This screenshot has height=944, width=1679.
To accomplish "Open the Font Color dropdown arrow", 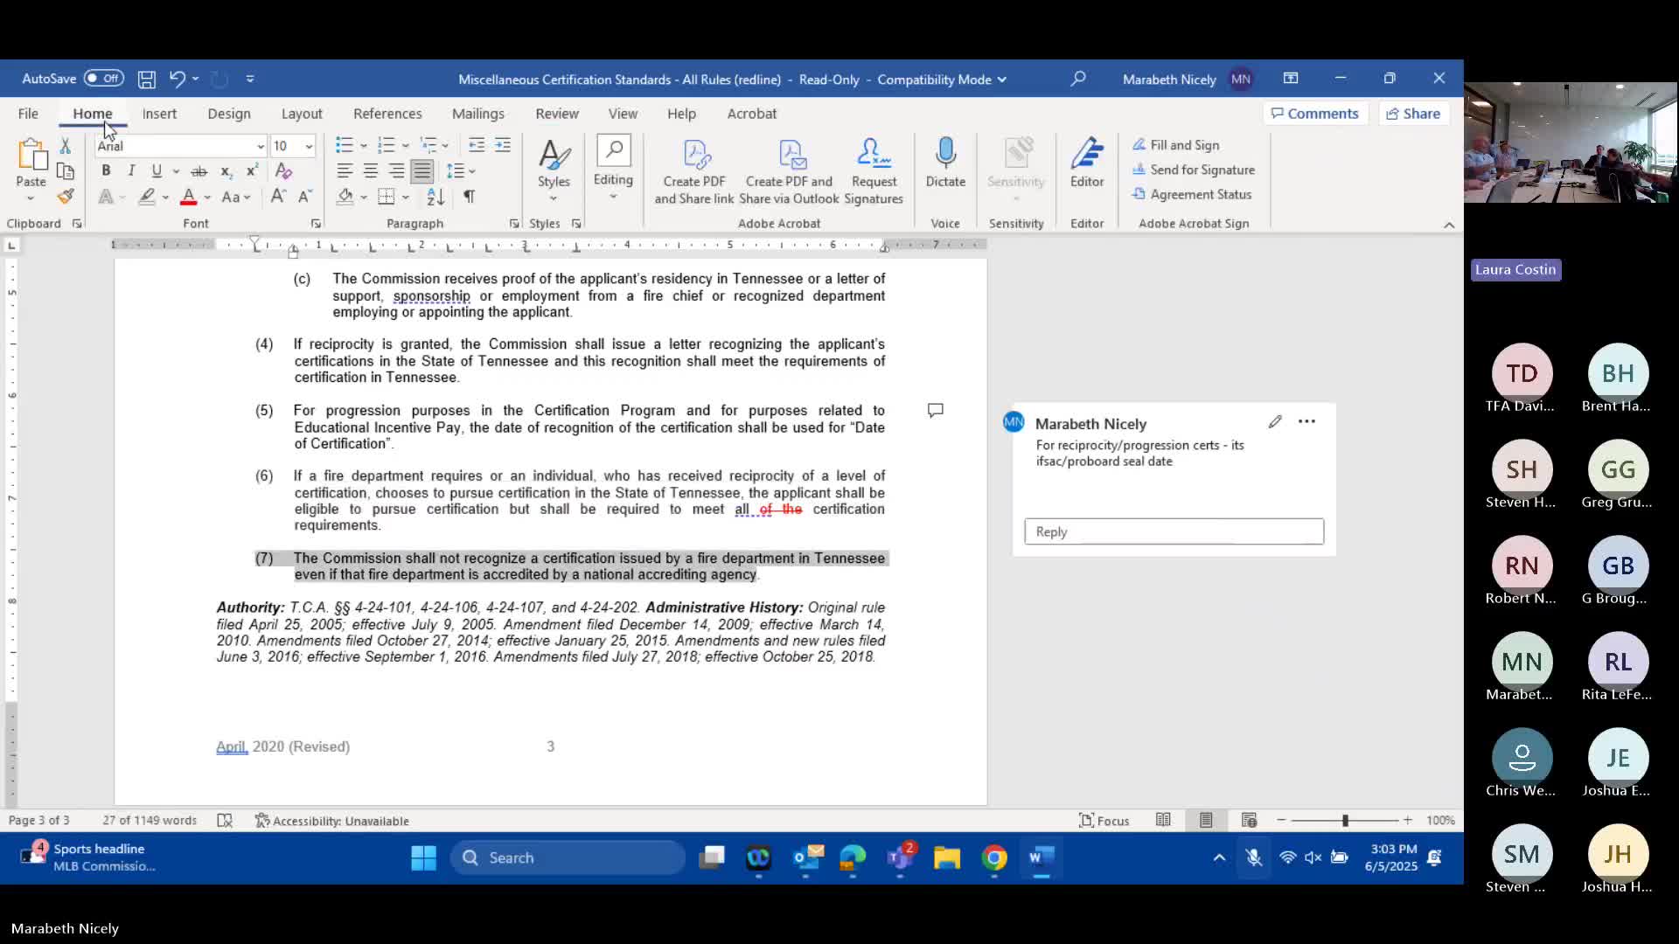I will 207,198.
